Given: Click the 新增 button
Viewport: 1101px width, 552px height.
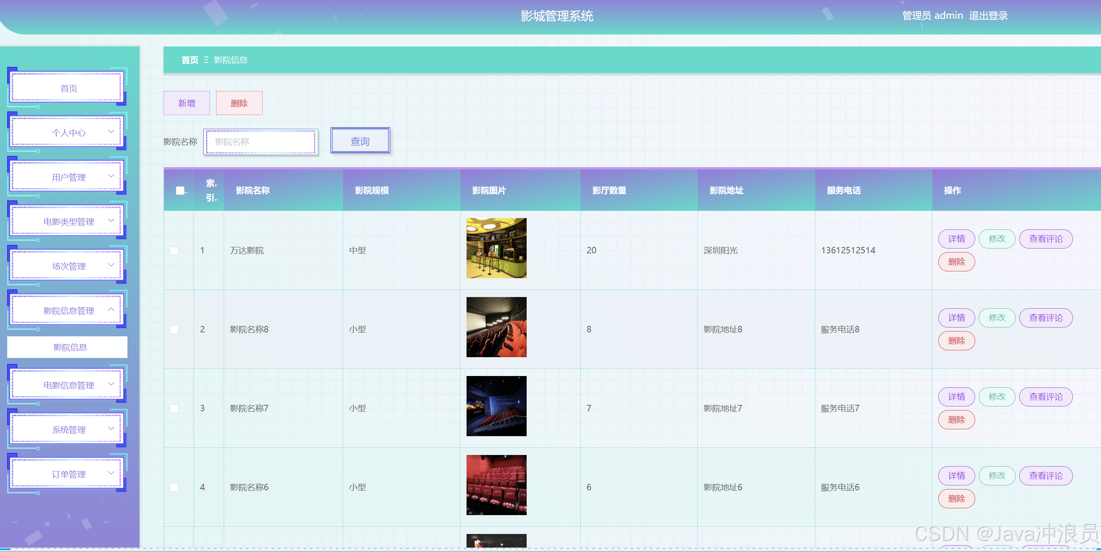Looking at the screenshot, I should tap(186, 103).
